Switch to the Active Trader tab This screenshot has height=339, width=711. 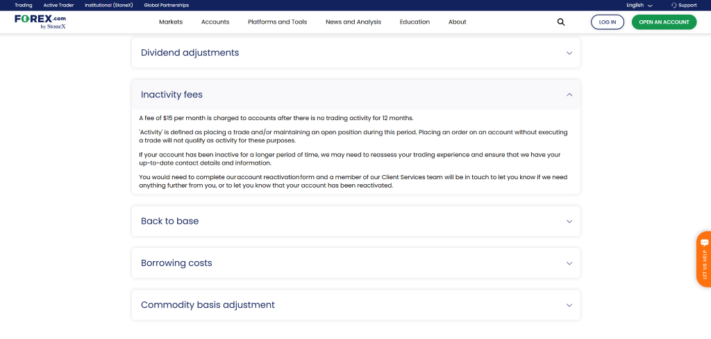(58, 5)
